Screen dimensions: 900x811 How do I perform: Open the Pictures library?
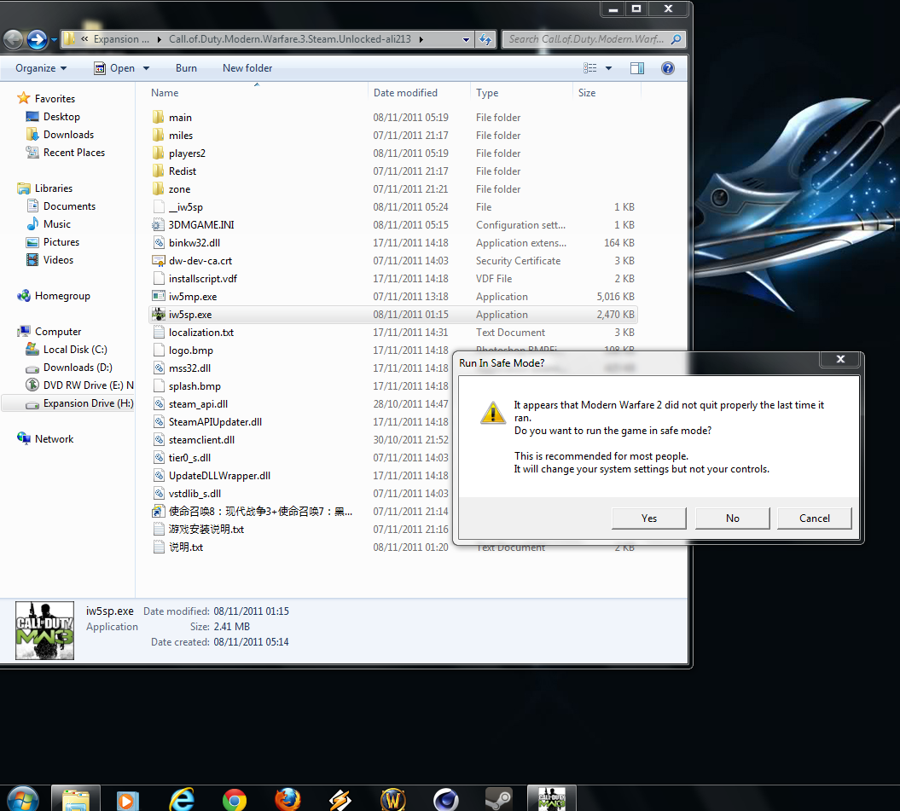[53, 242]
